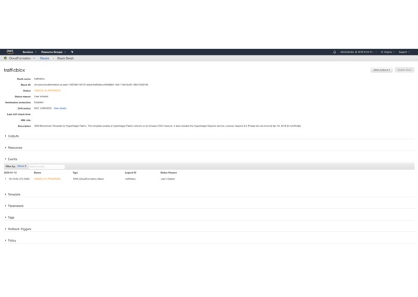Click the Status Reason column header
Viewport: 418px width, 297px height.
point(168,173)
